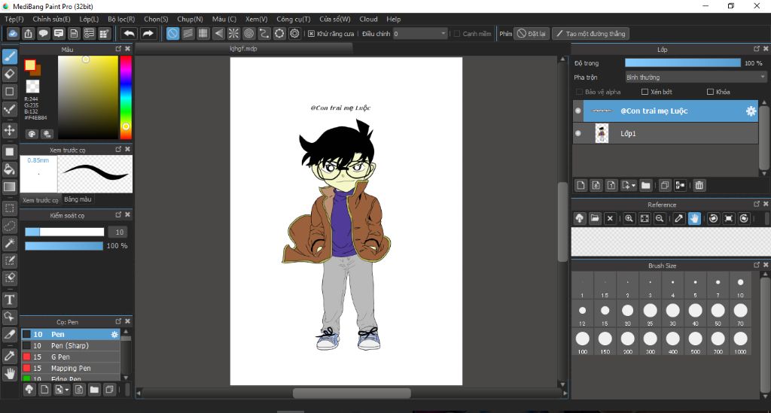Expand add brush dropdown arrow

67,390
